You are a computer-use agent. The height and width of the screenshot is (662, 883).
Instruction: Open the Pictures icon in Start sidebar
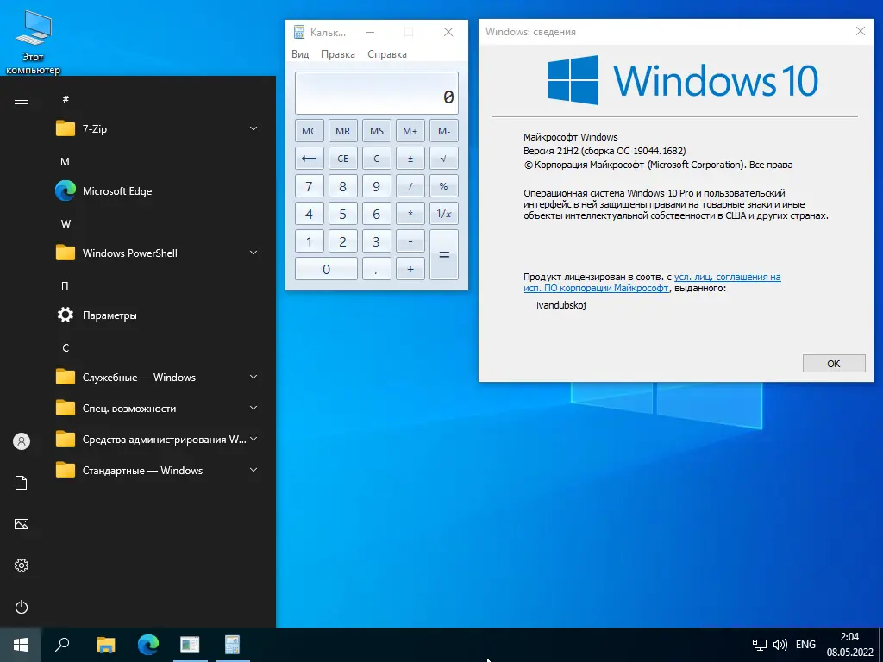pos(22,524)
